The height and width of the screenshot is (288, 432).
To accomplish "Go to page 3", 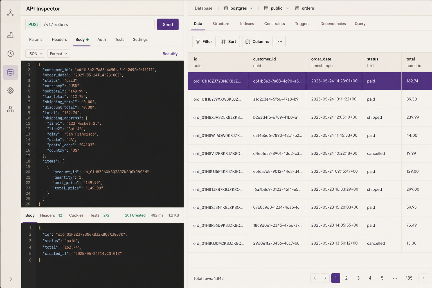I will coord(358,278).
